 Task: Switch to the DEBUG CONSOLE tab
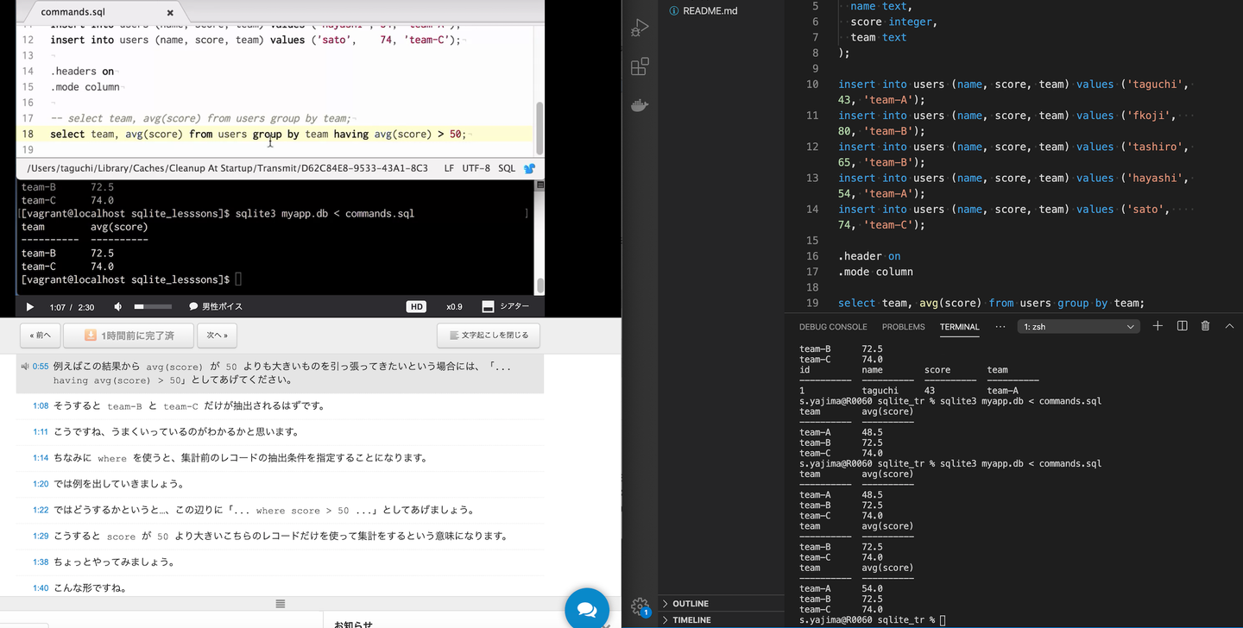pos(832,327)
